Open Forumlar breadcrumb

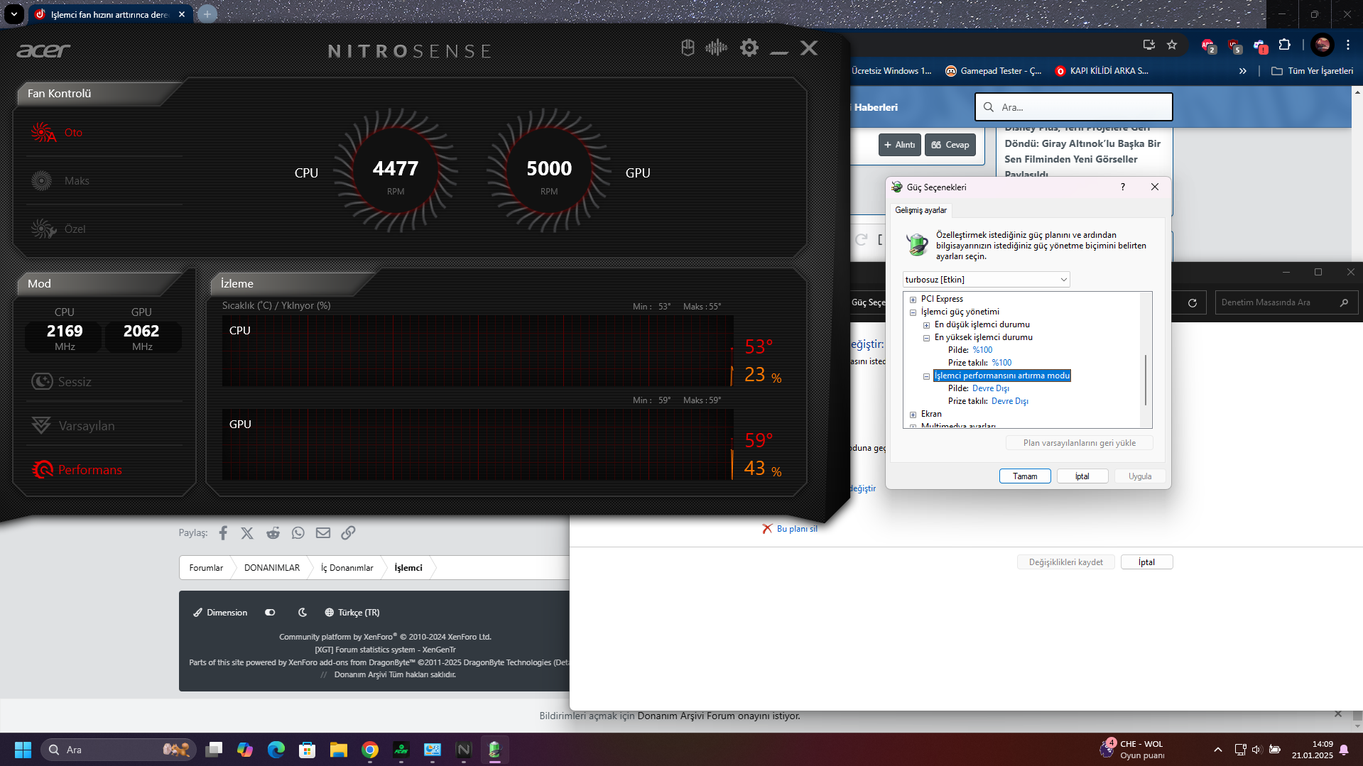tap(206, 568)
